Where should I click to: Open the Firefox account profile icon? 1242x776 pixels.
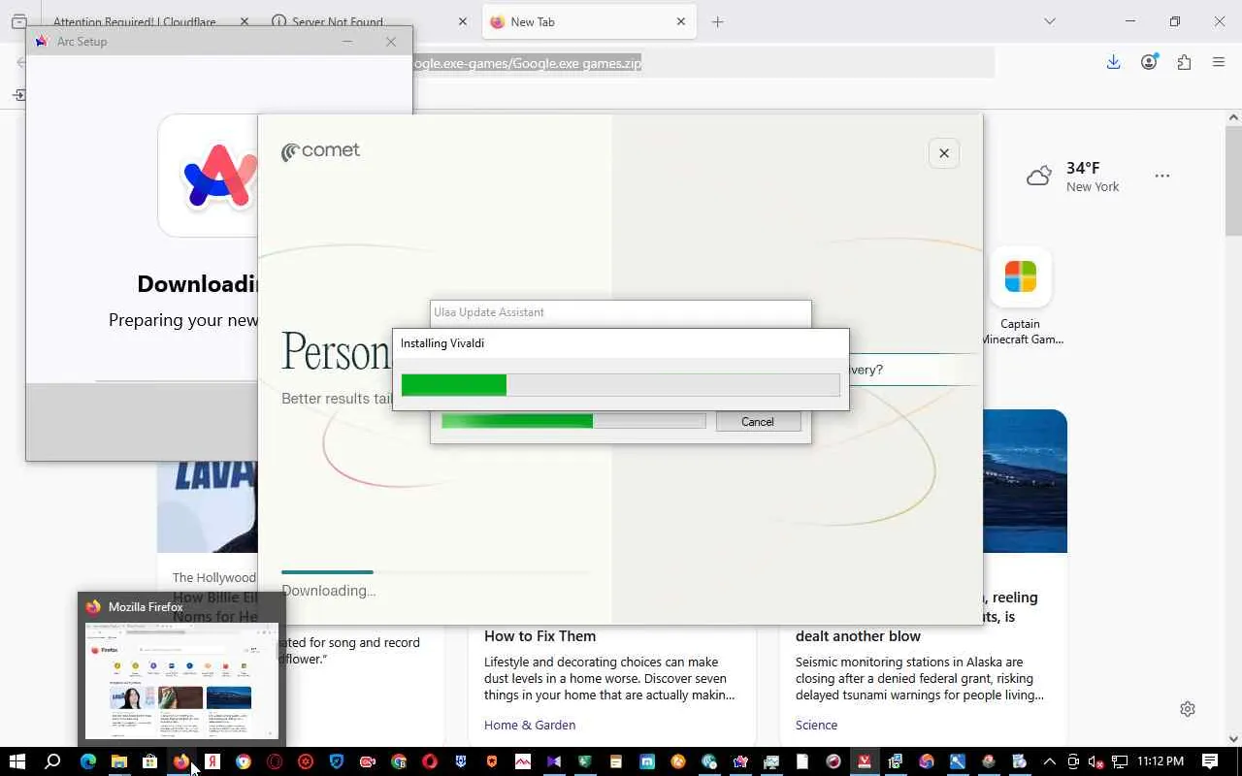tap(1149, 62)
